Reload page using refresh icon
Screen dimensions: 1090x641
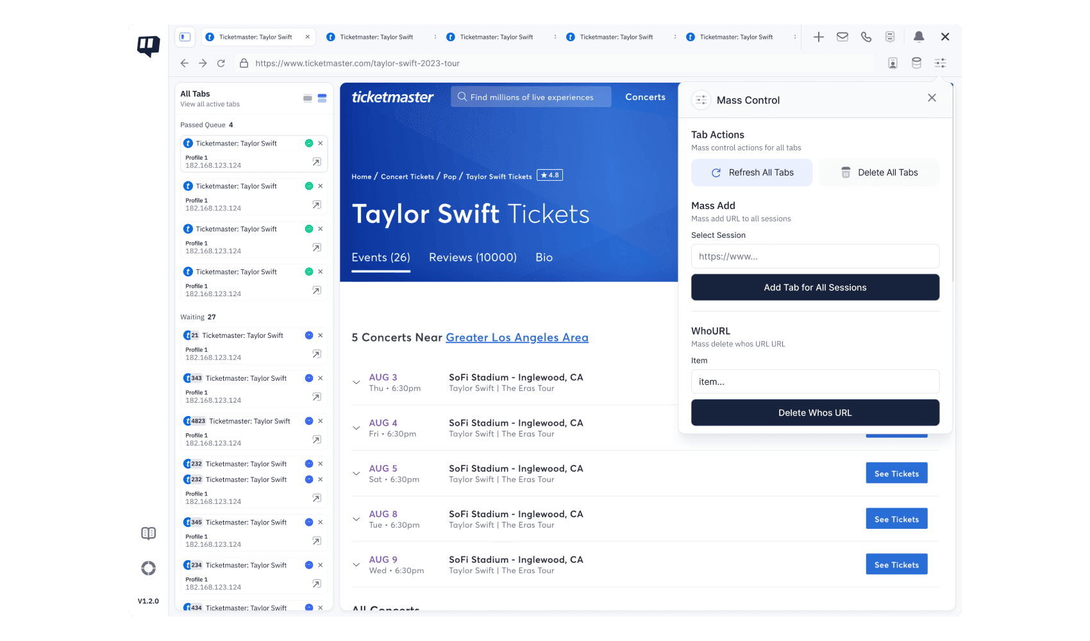click(221, 63)
